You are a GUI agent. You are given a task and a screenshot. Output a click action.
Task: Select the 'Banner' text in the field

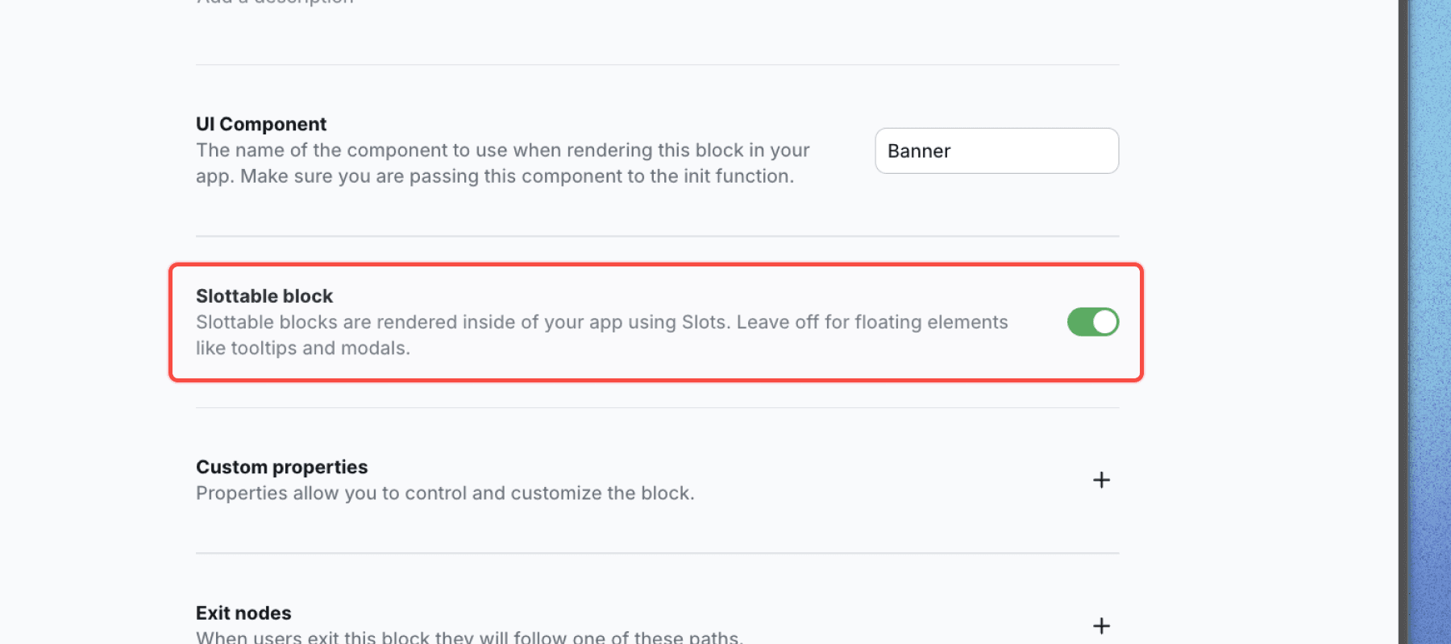coord(919,151)
